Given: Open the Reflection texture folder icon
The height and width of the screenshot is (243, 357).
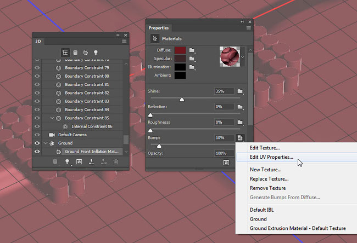Looking at the screenshot, I should 240,107.
